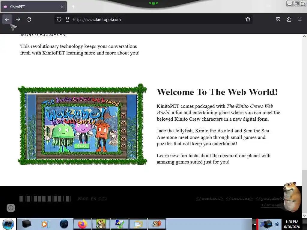Open the black box taskbar icon

tap(26, 224)
